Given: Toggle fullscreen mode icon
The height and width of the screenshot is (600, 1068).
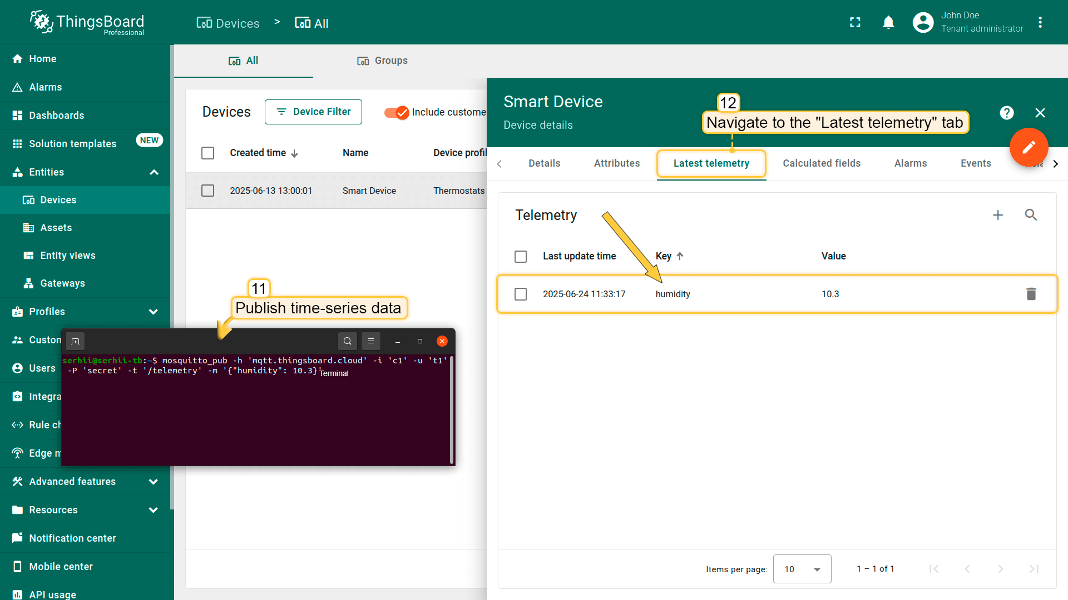Looking at the screenshot, I should click(855, 23).
